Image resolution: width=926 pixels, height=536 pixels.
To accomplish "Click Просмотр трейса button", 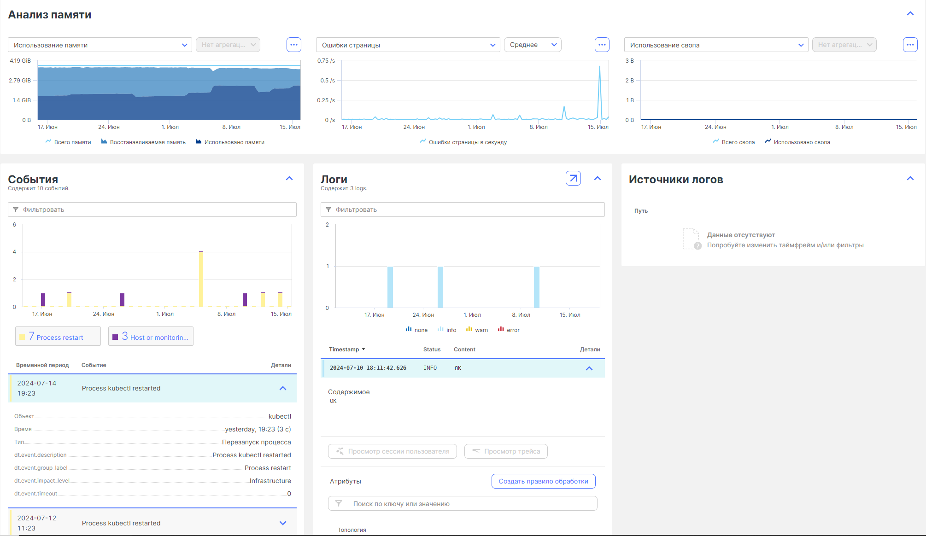I will (x=506, y=451).
